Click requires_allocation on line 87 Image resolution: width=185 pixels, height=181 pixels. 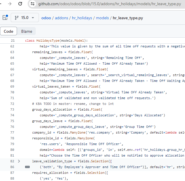(x=50, y=173)
